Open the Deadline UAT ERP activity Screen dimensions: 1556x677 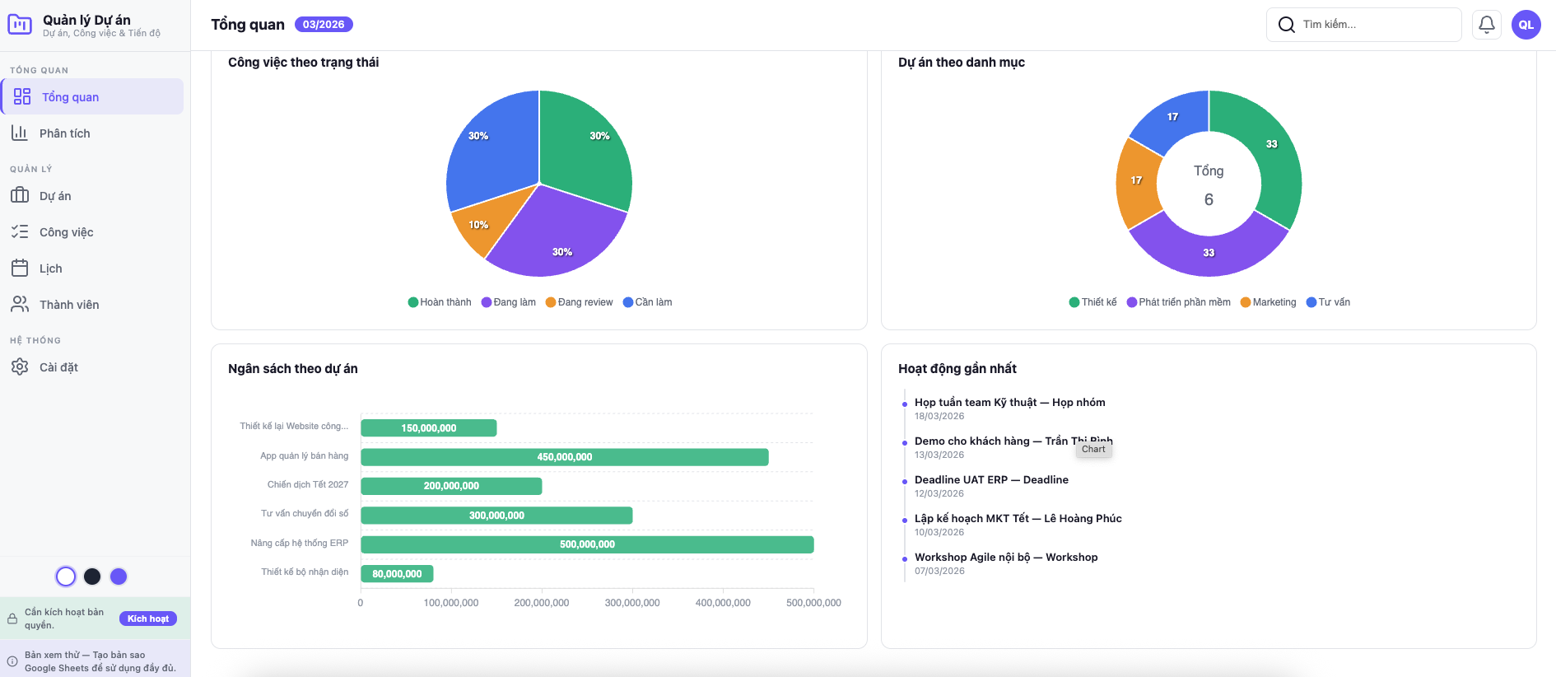pos(991,479)
